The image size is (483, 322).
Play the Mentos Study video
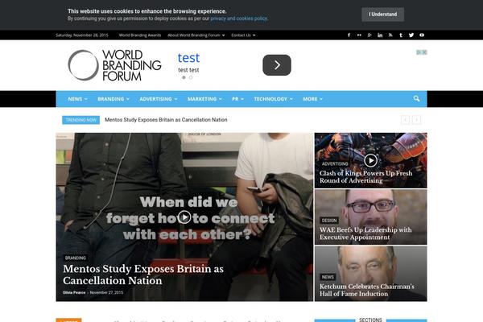pos(184,217)
